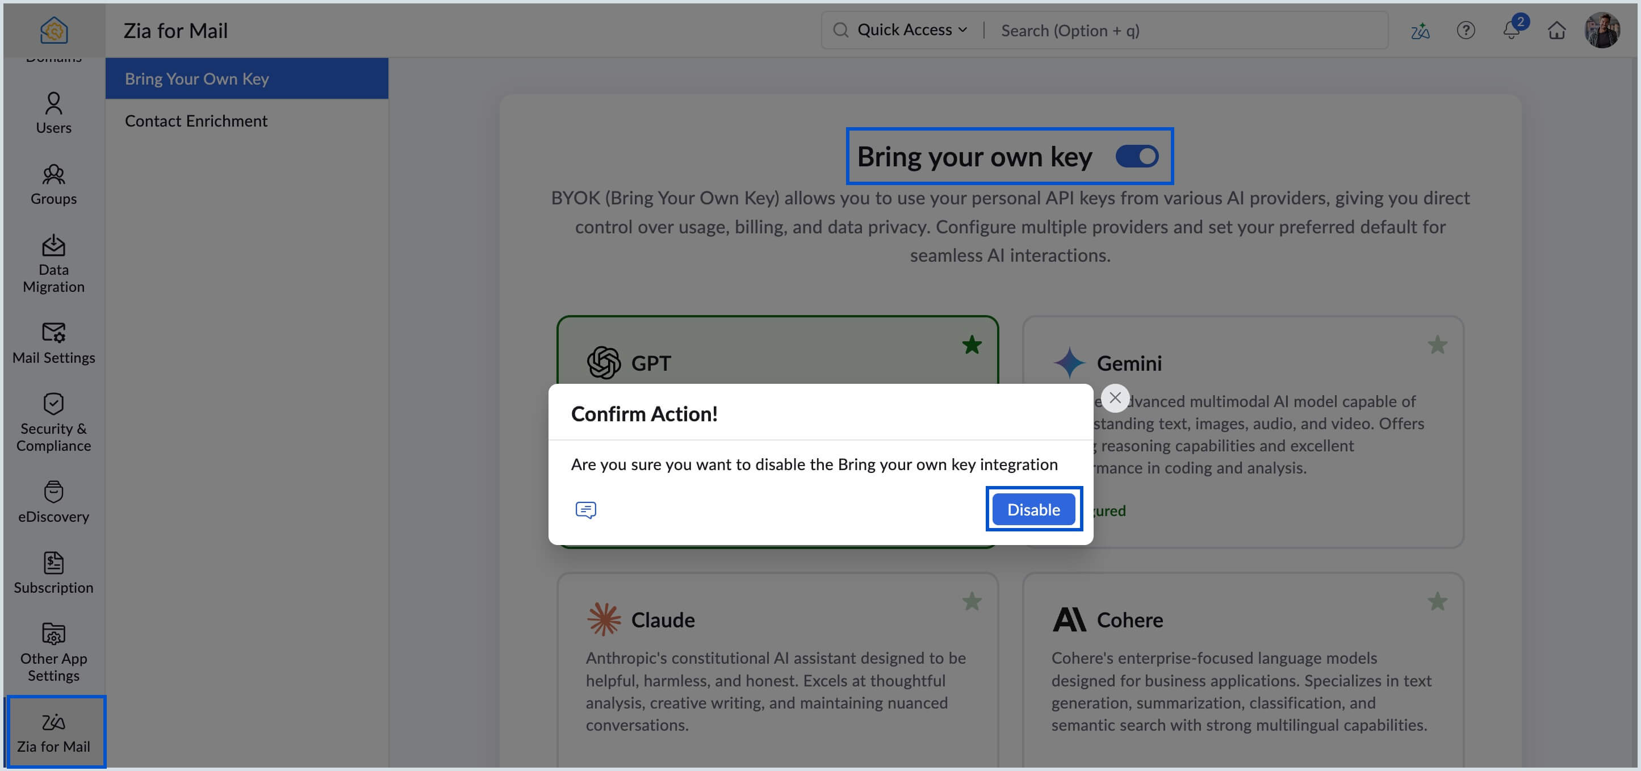
Task: Set Gemini as default with its star
Action: 1437,345
